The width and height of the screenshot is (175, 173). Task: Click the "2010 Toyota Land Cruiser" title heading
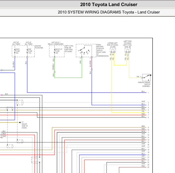(109, 5)
